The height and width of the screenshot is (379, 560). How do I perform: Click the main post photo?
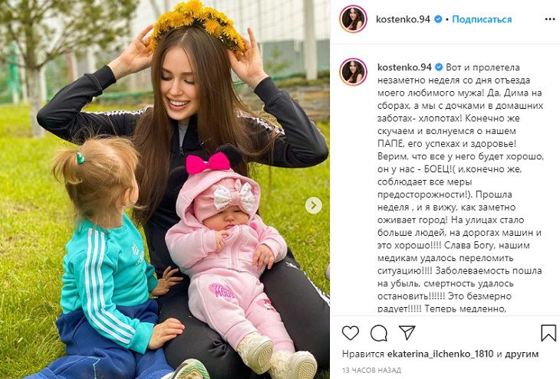tap(165, 189)
